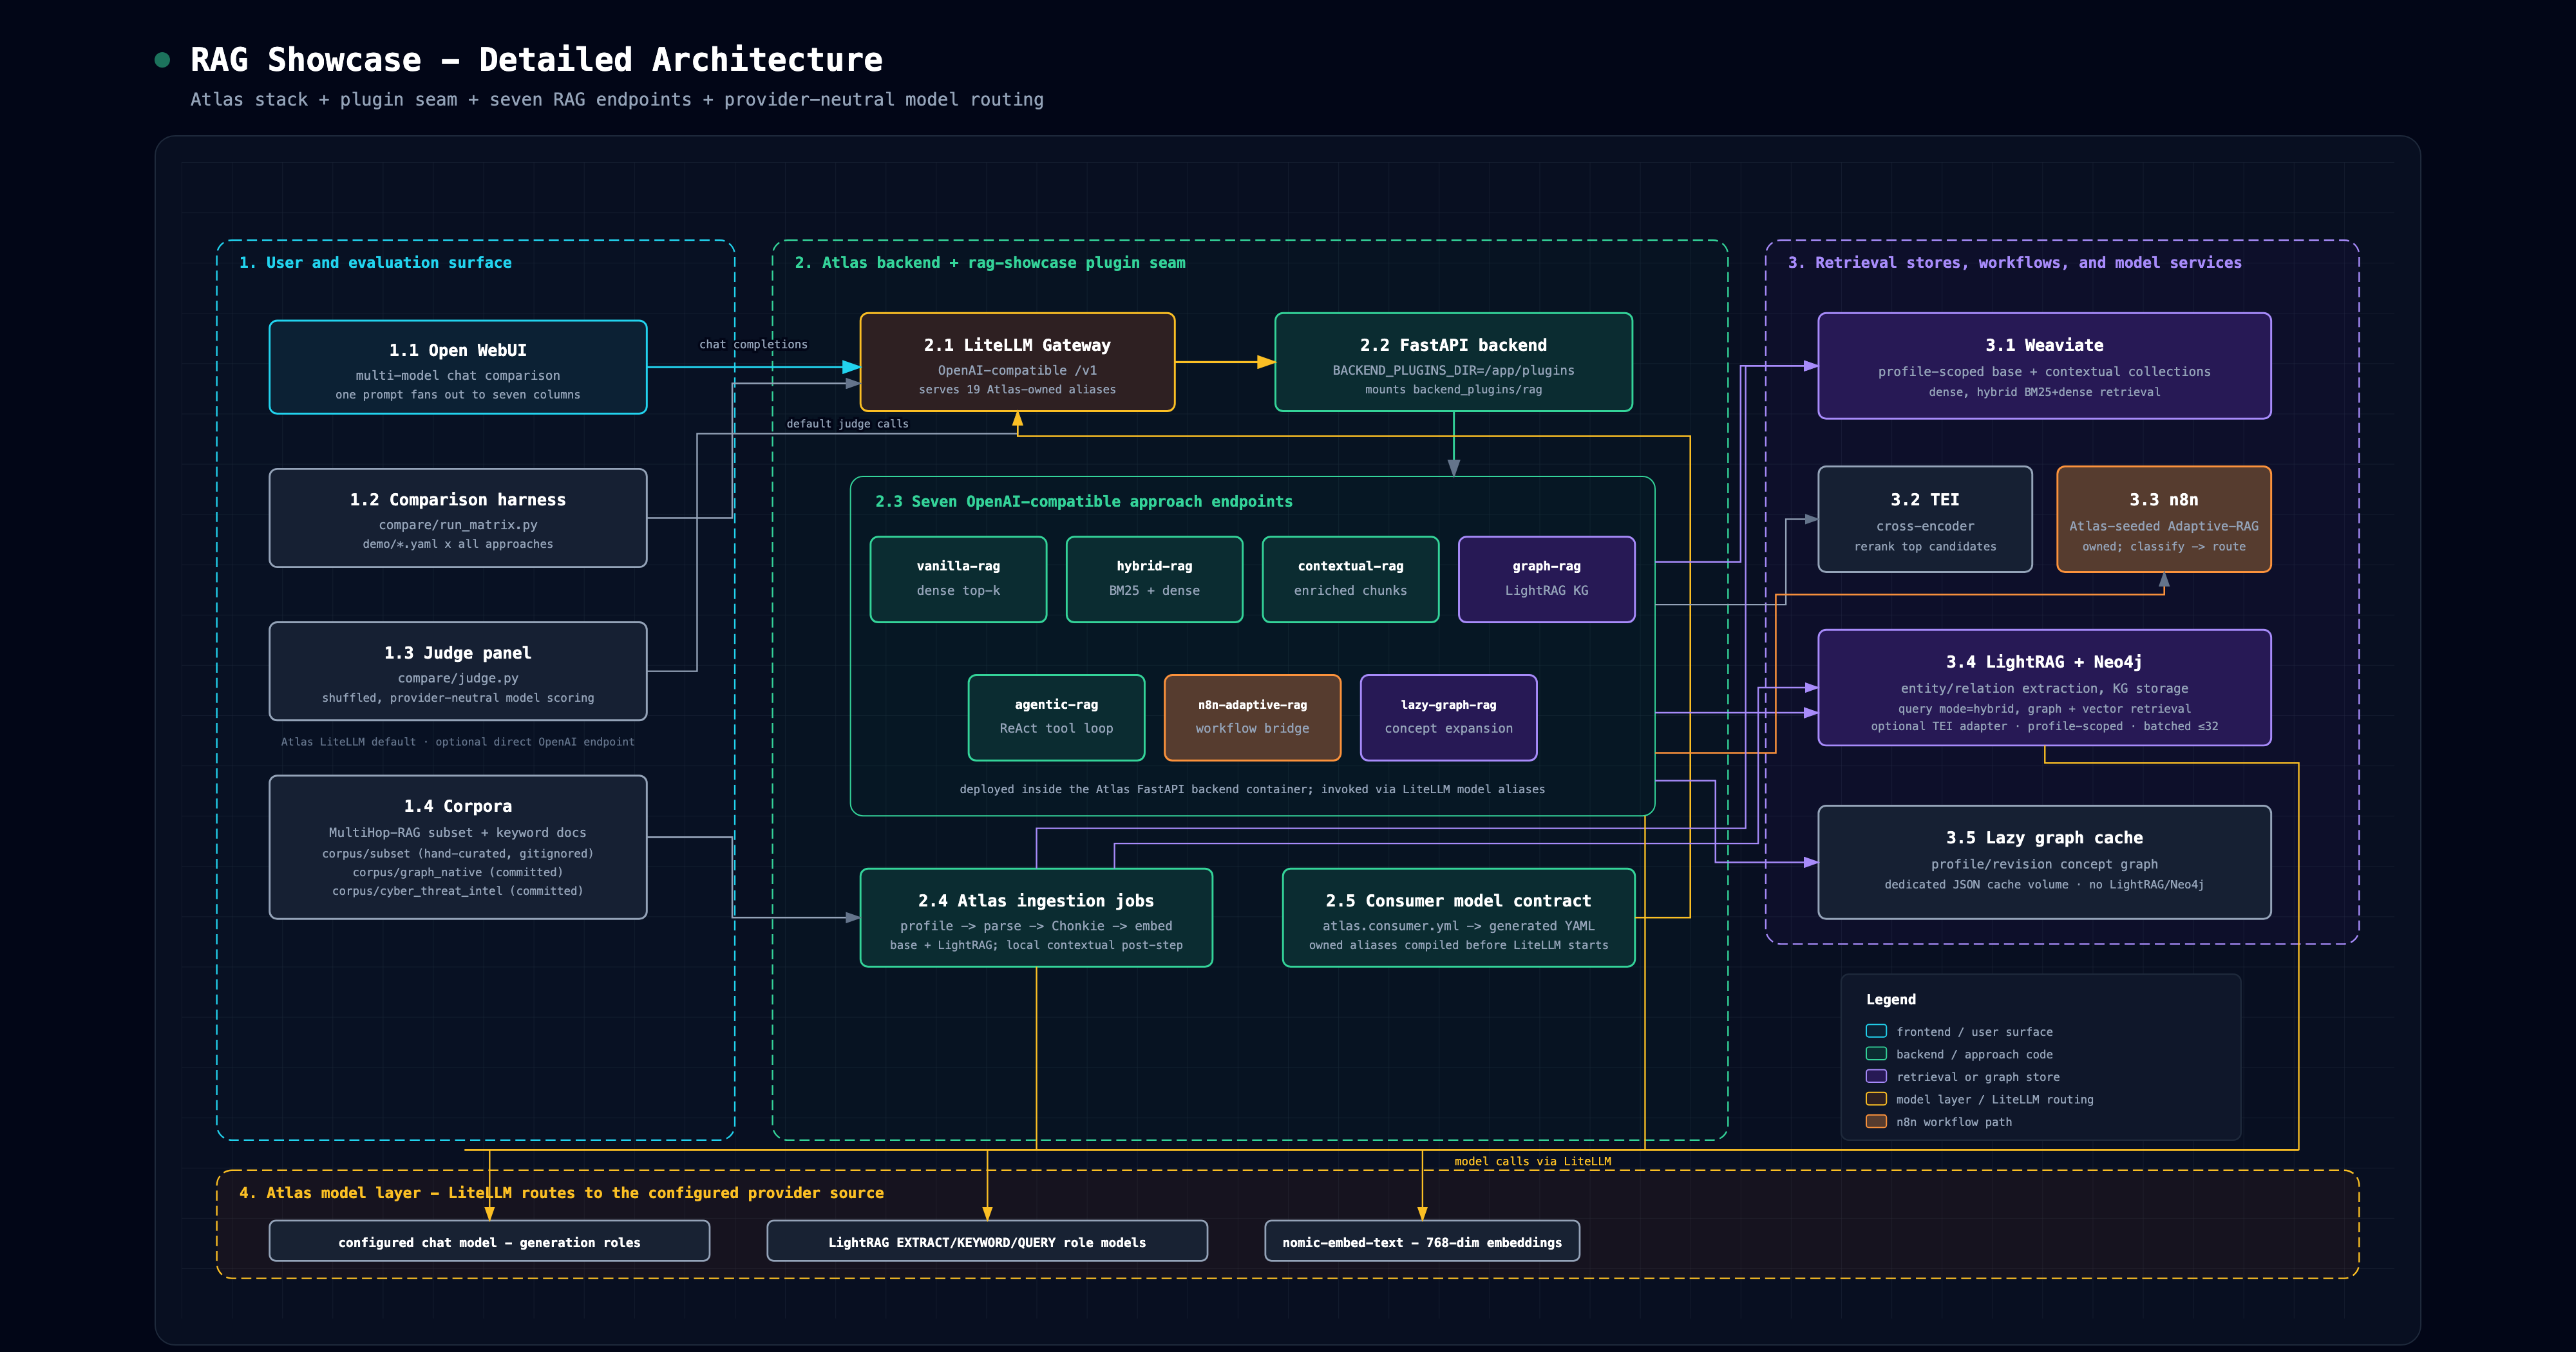
Task: Click 'deployed inside the Atlas FastAPI backend container' note
Action: coord(1252,789)
